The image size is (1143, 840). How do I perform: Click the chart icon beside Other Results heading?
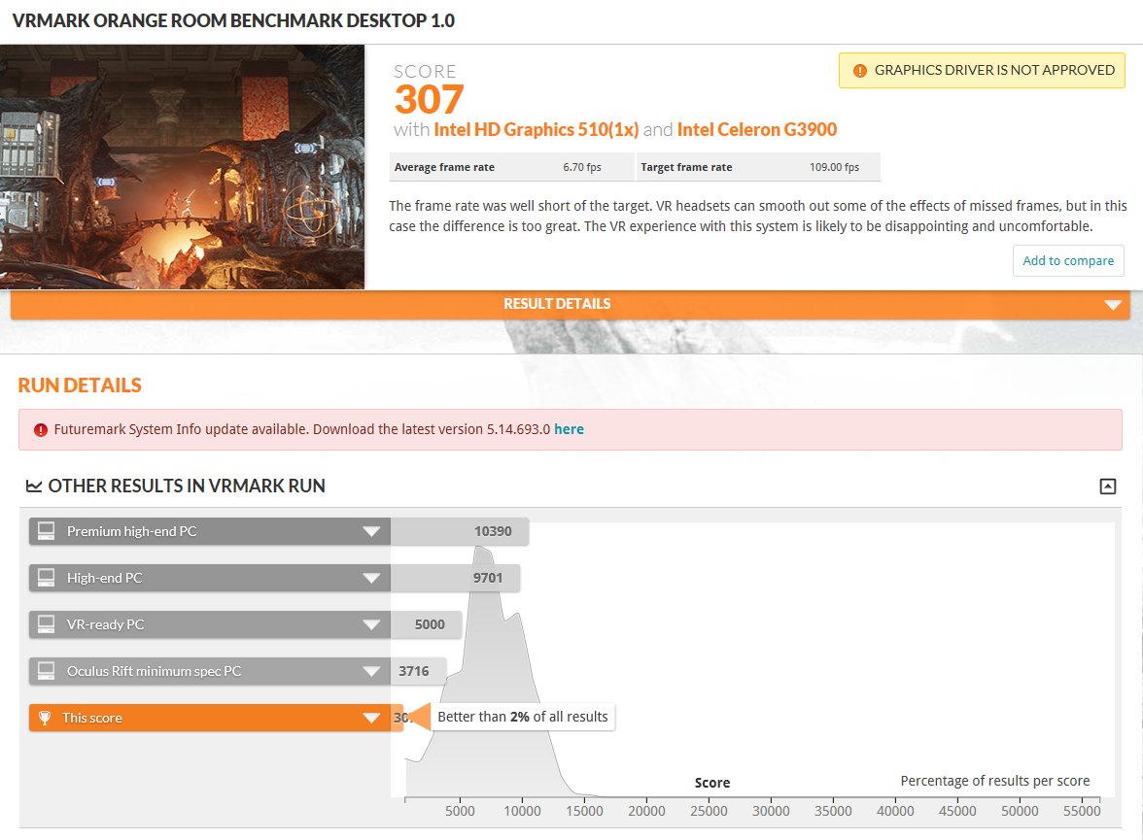click(x=33, y=486)
